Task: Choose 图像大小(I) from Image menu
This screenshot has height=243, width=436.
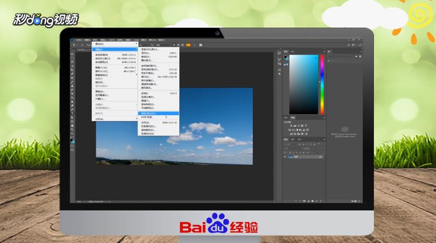Action: coord(115,67)
